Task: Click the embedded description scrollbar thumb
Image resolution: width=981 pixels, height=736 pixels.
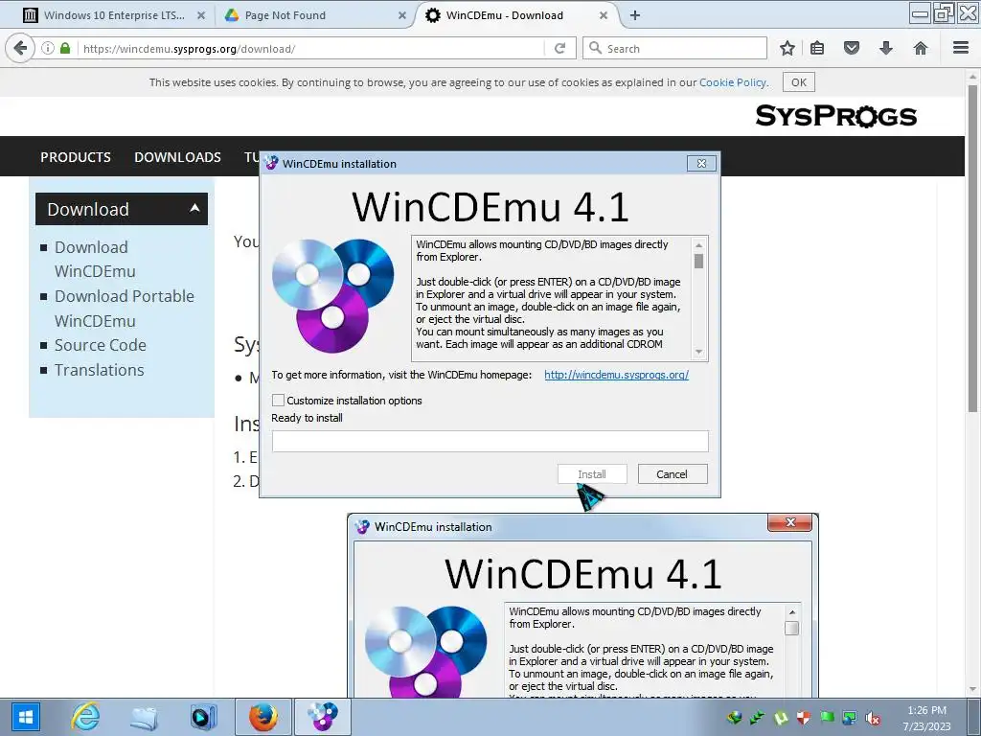Action: [x=698, y=261]
